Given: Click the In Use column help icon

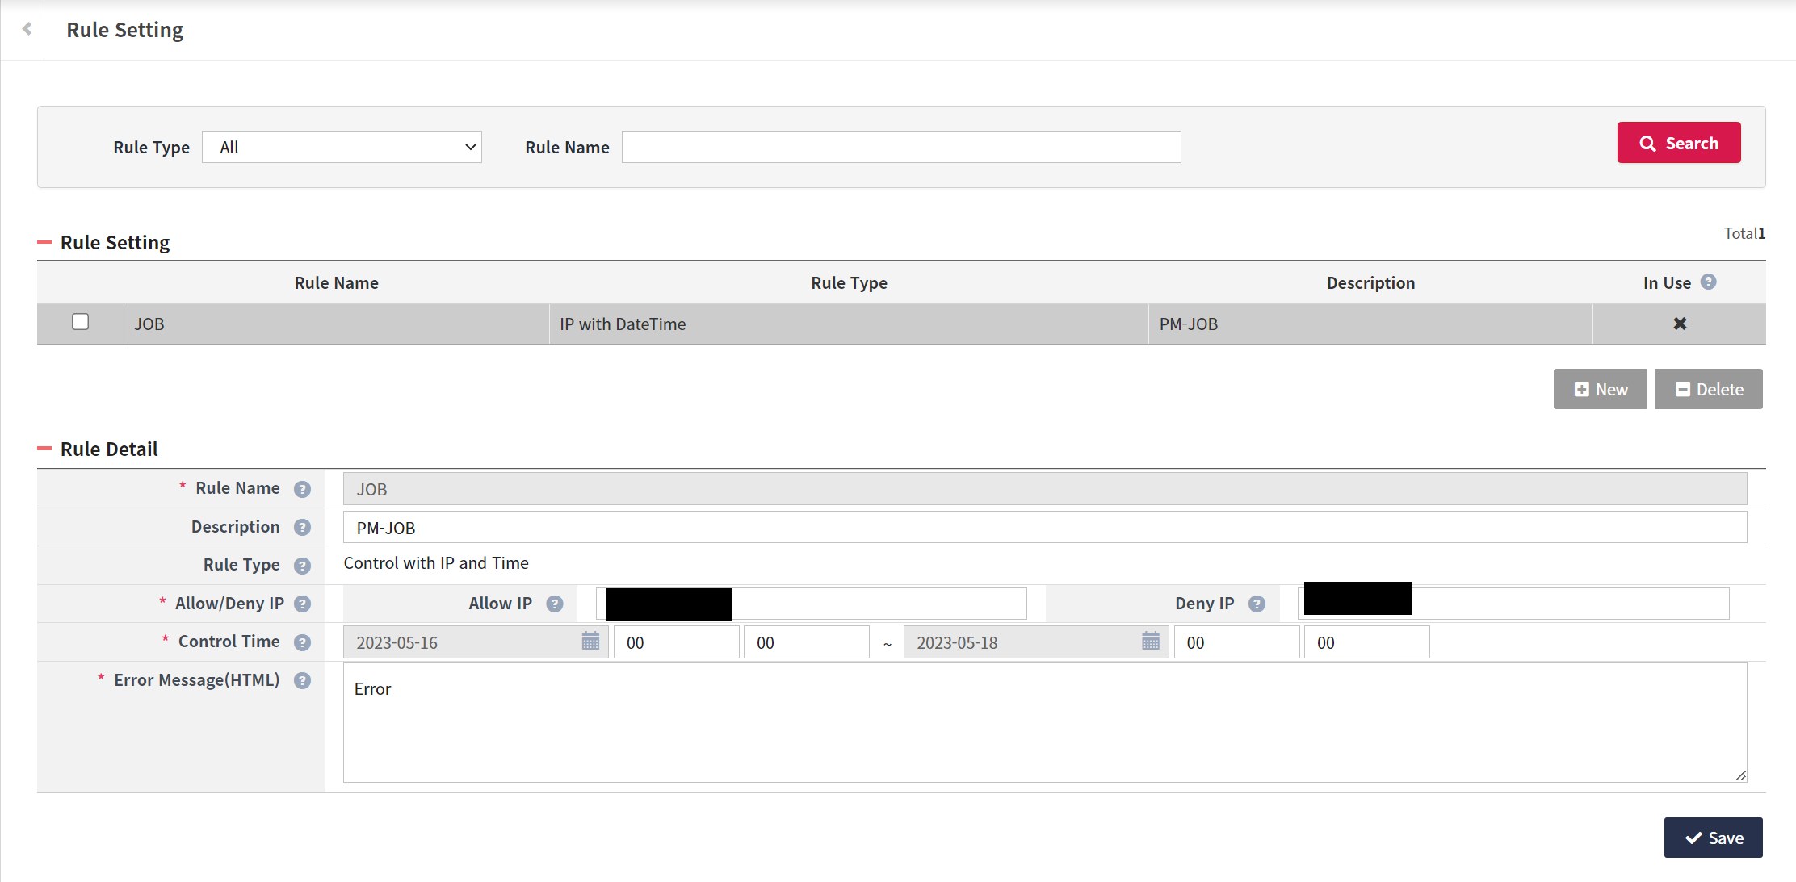Looking at the screenshot, I should pyautogui.click(x=1709, y=282).
